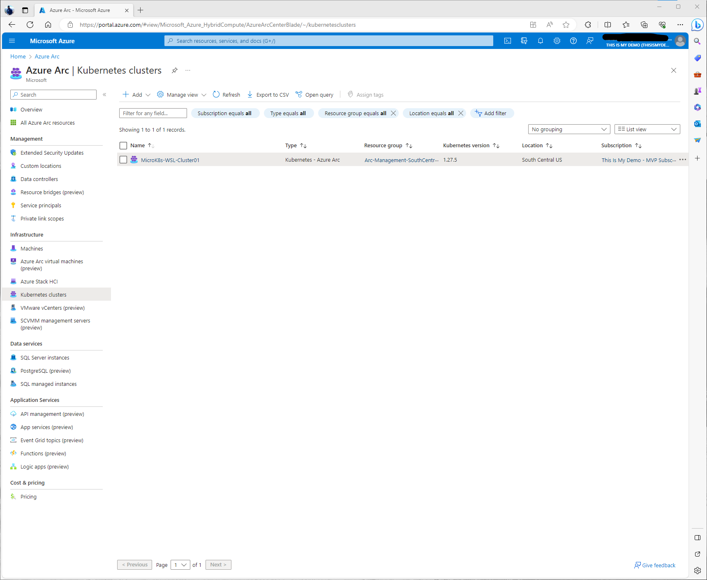Open Machines in the sidebar
The image size is (707, 580).
[x=32, y=248]
